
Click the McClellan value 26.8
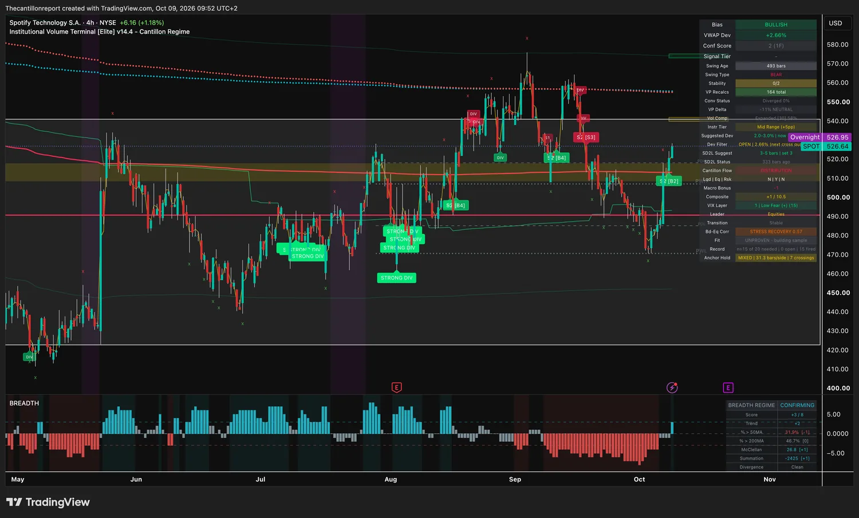pos(797,450)
